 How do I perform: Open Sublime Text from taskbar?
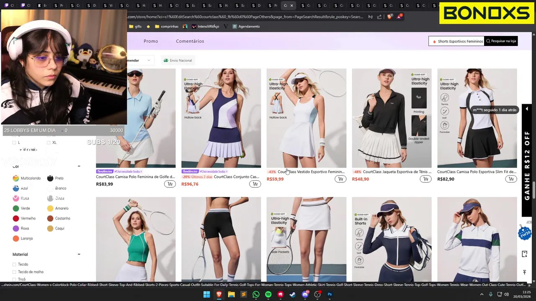[243, 294]
